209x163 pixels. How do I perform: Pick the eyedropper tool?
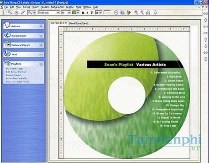pos(23,13)
